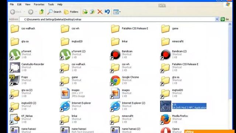Viewport: 236px width, 133px height.
Task: Open the Search pane
Action: (54, 12)
